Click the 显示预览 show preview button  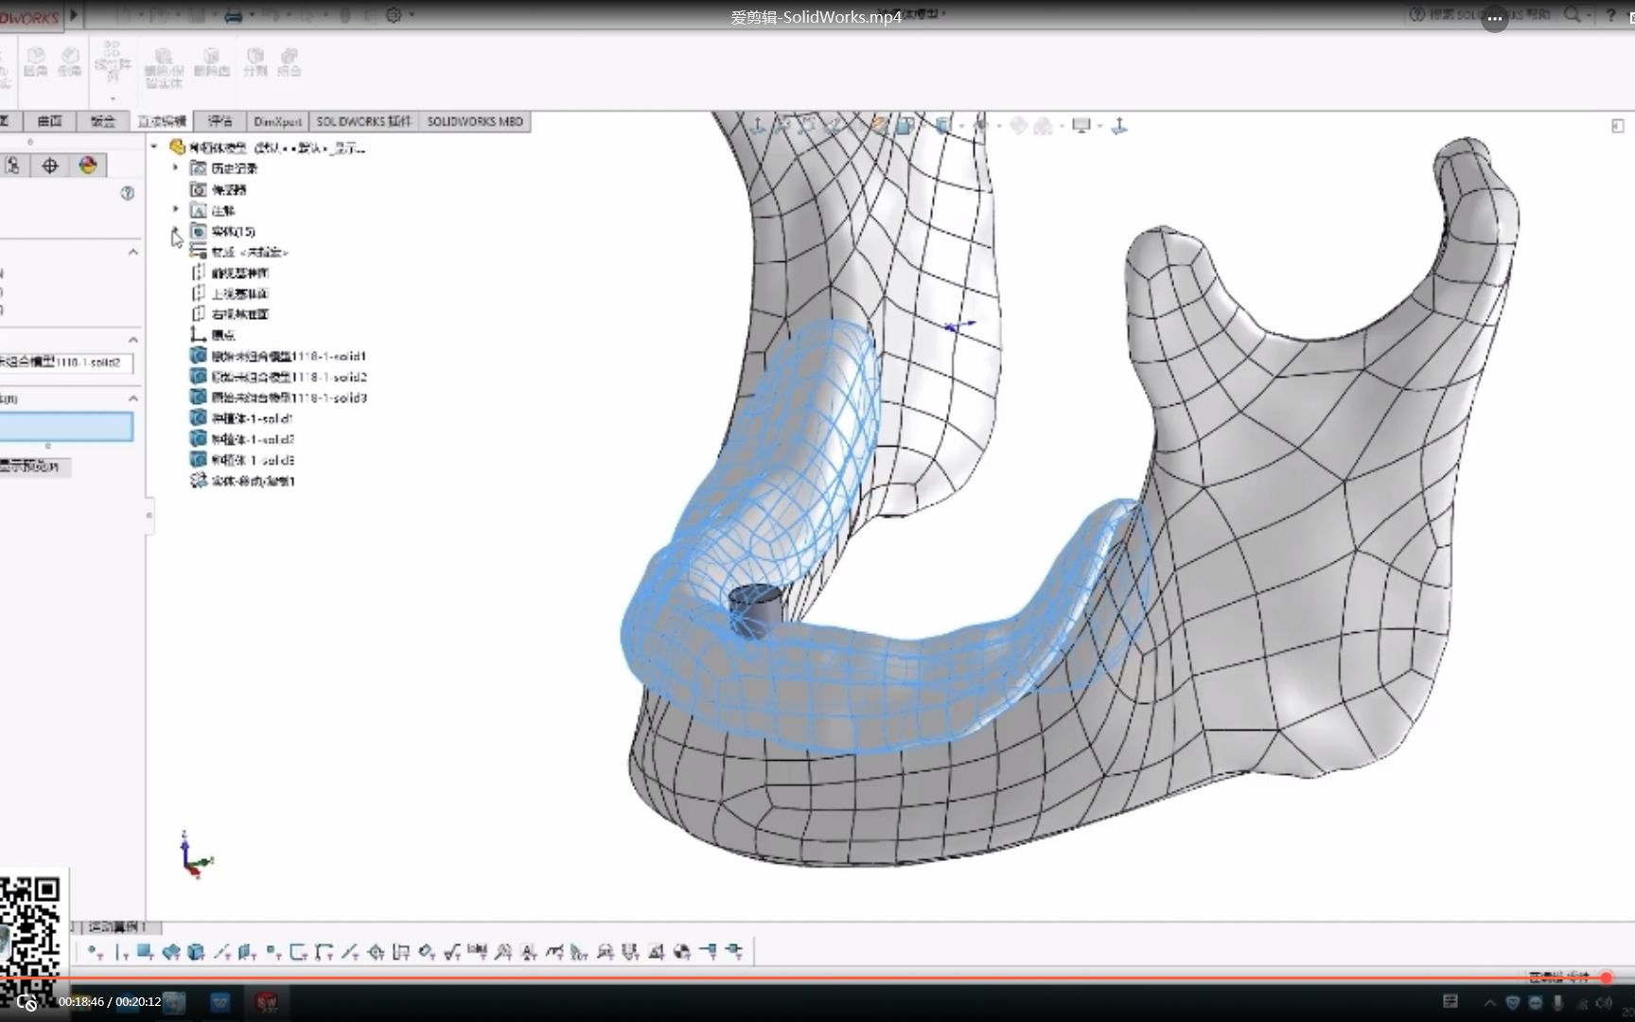(35, 467)
